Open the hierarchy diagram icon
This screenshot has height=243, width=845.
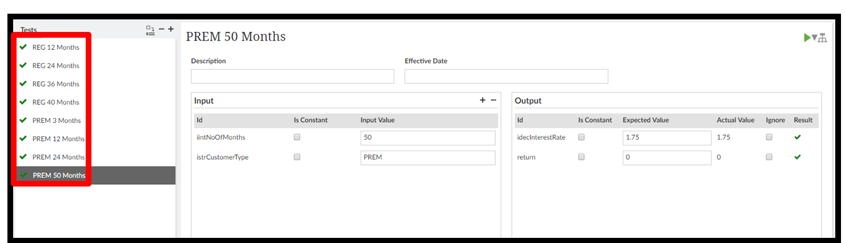(823, 38)
